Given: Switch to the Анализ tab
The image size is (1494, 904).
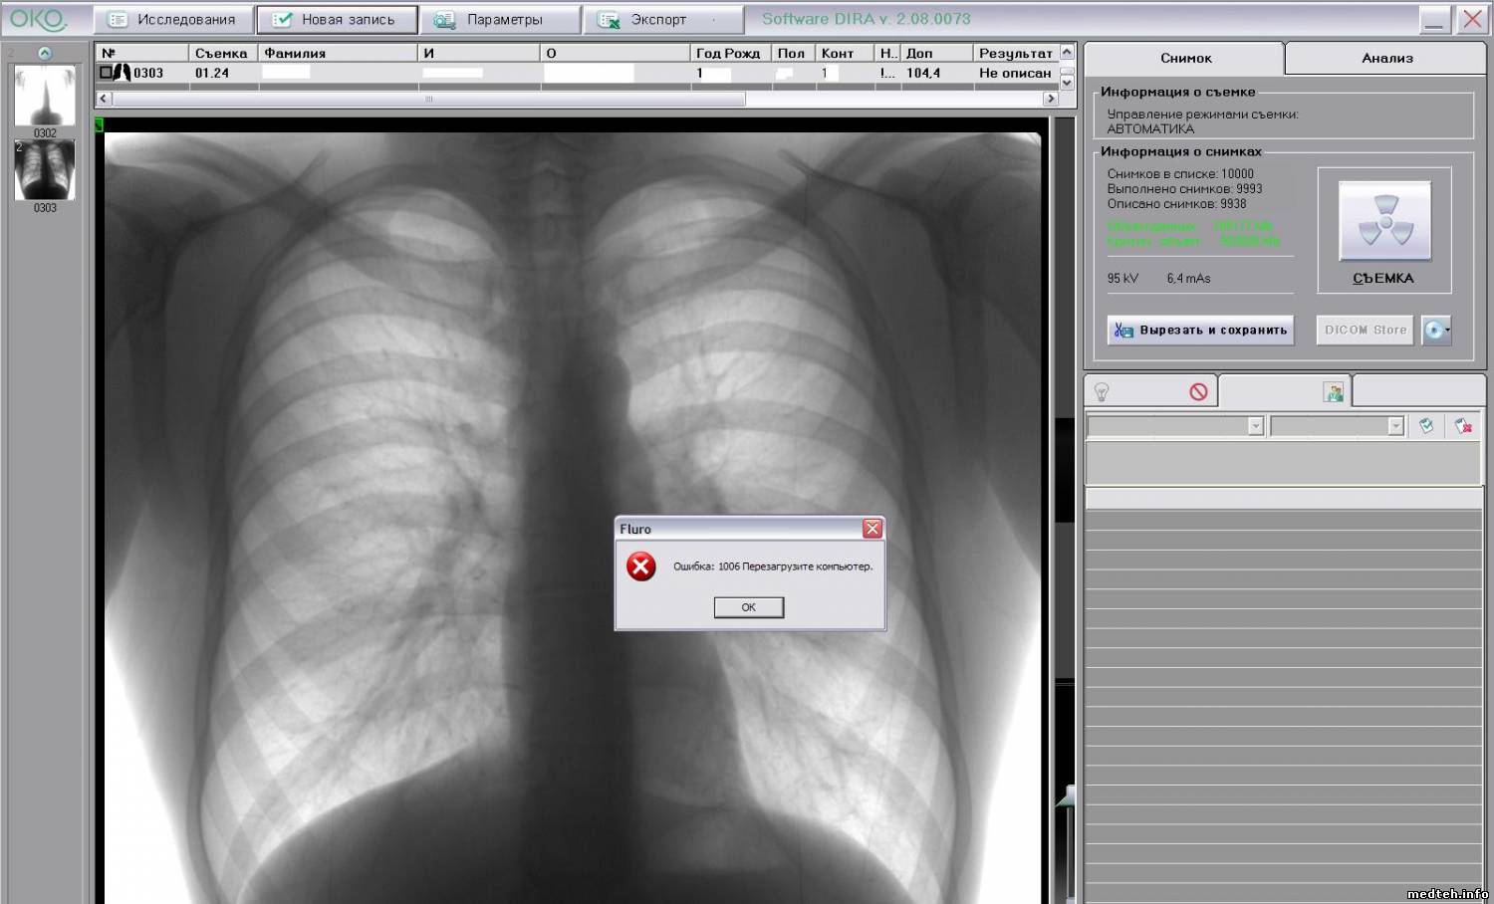Looking at the screenshot, I should pos(1386,58).
